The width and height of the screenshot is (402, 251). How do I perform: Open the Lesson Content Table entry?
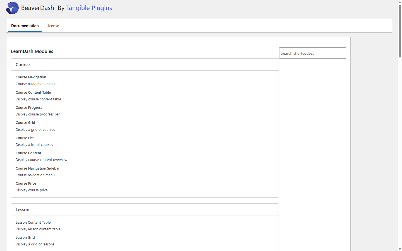pyautogui.click(x=33, y=223)
